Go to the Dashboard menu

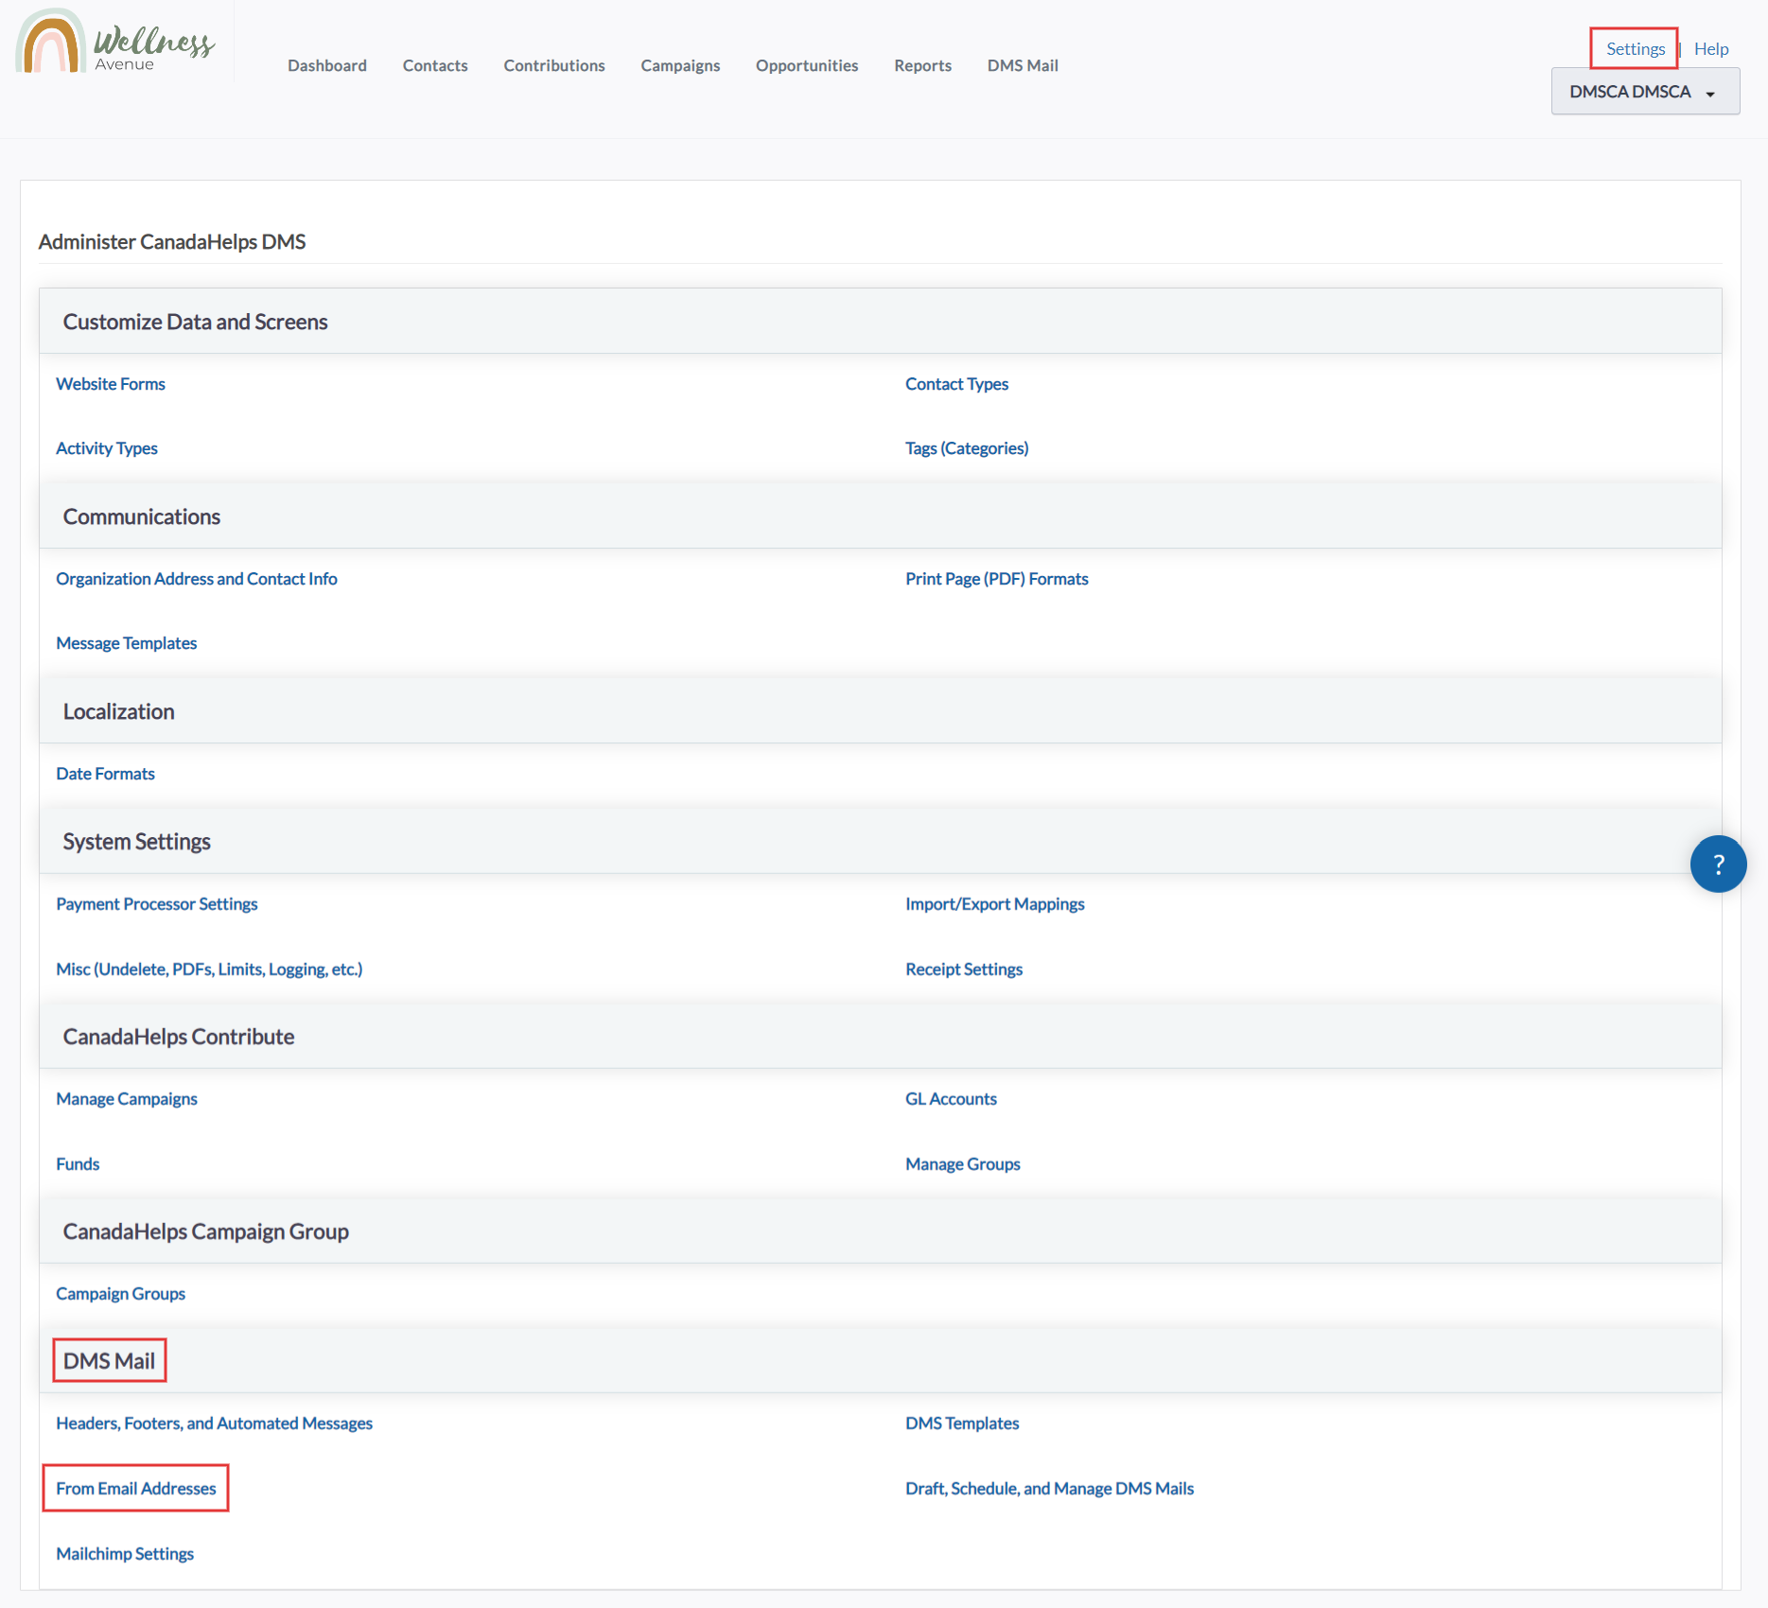[327, 65]
